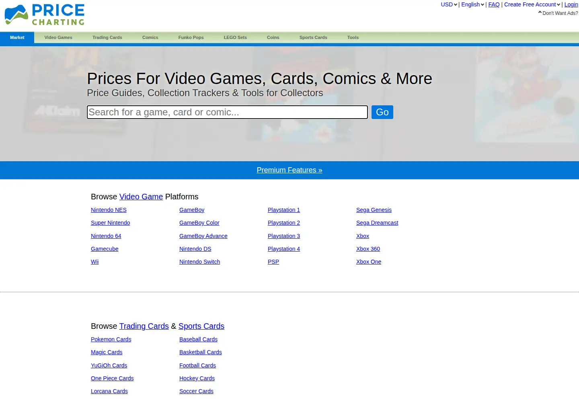This screenshot has width=579, height=402.
Task: Open the Nintendo Switch link
Action: [x=200, y=262]
